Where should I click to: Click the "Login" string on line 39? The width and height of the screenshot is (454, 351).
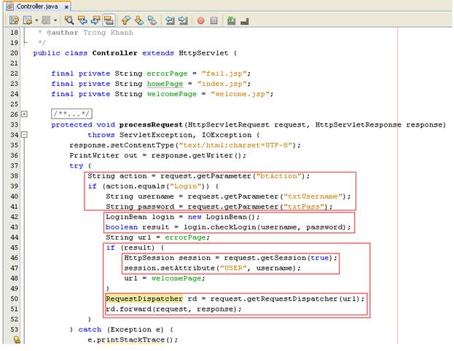(x=185, y=186)
